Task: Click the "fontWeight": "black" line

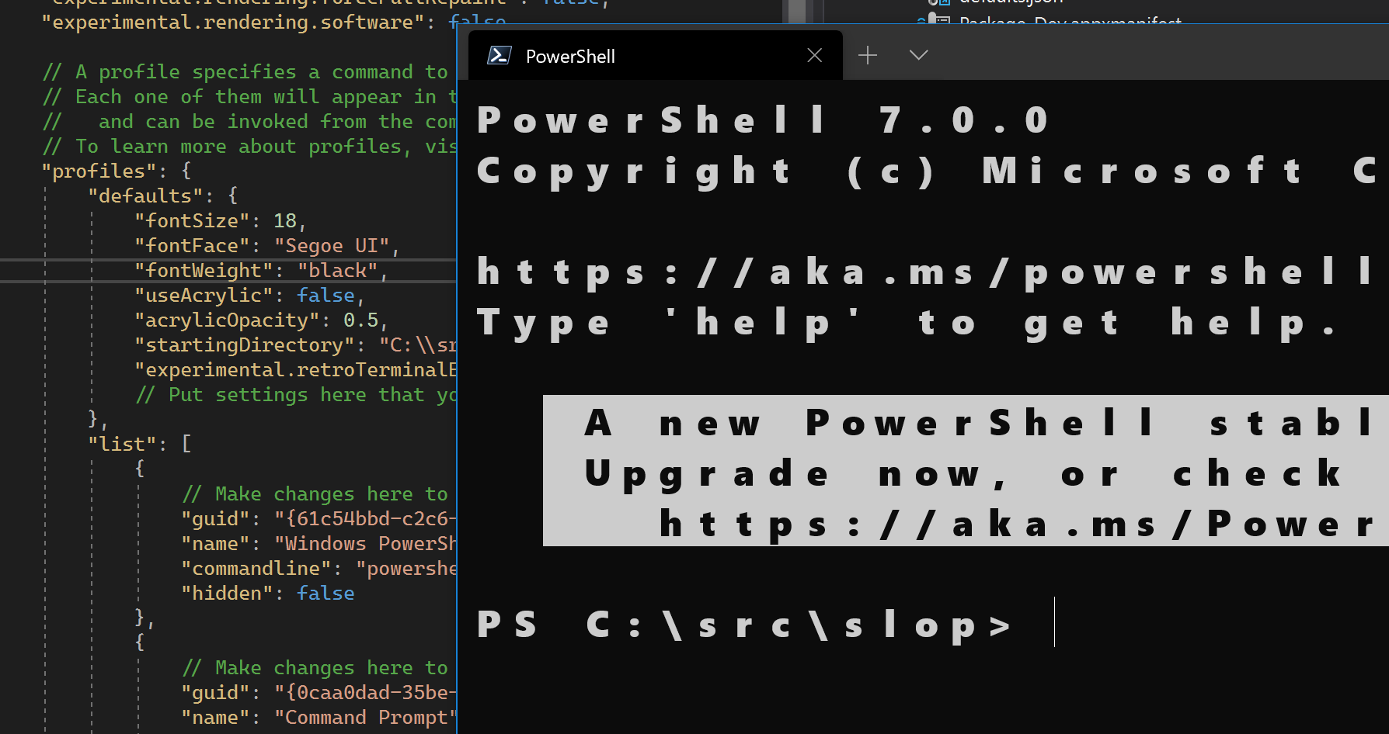Action: click(x=261, y=270)
